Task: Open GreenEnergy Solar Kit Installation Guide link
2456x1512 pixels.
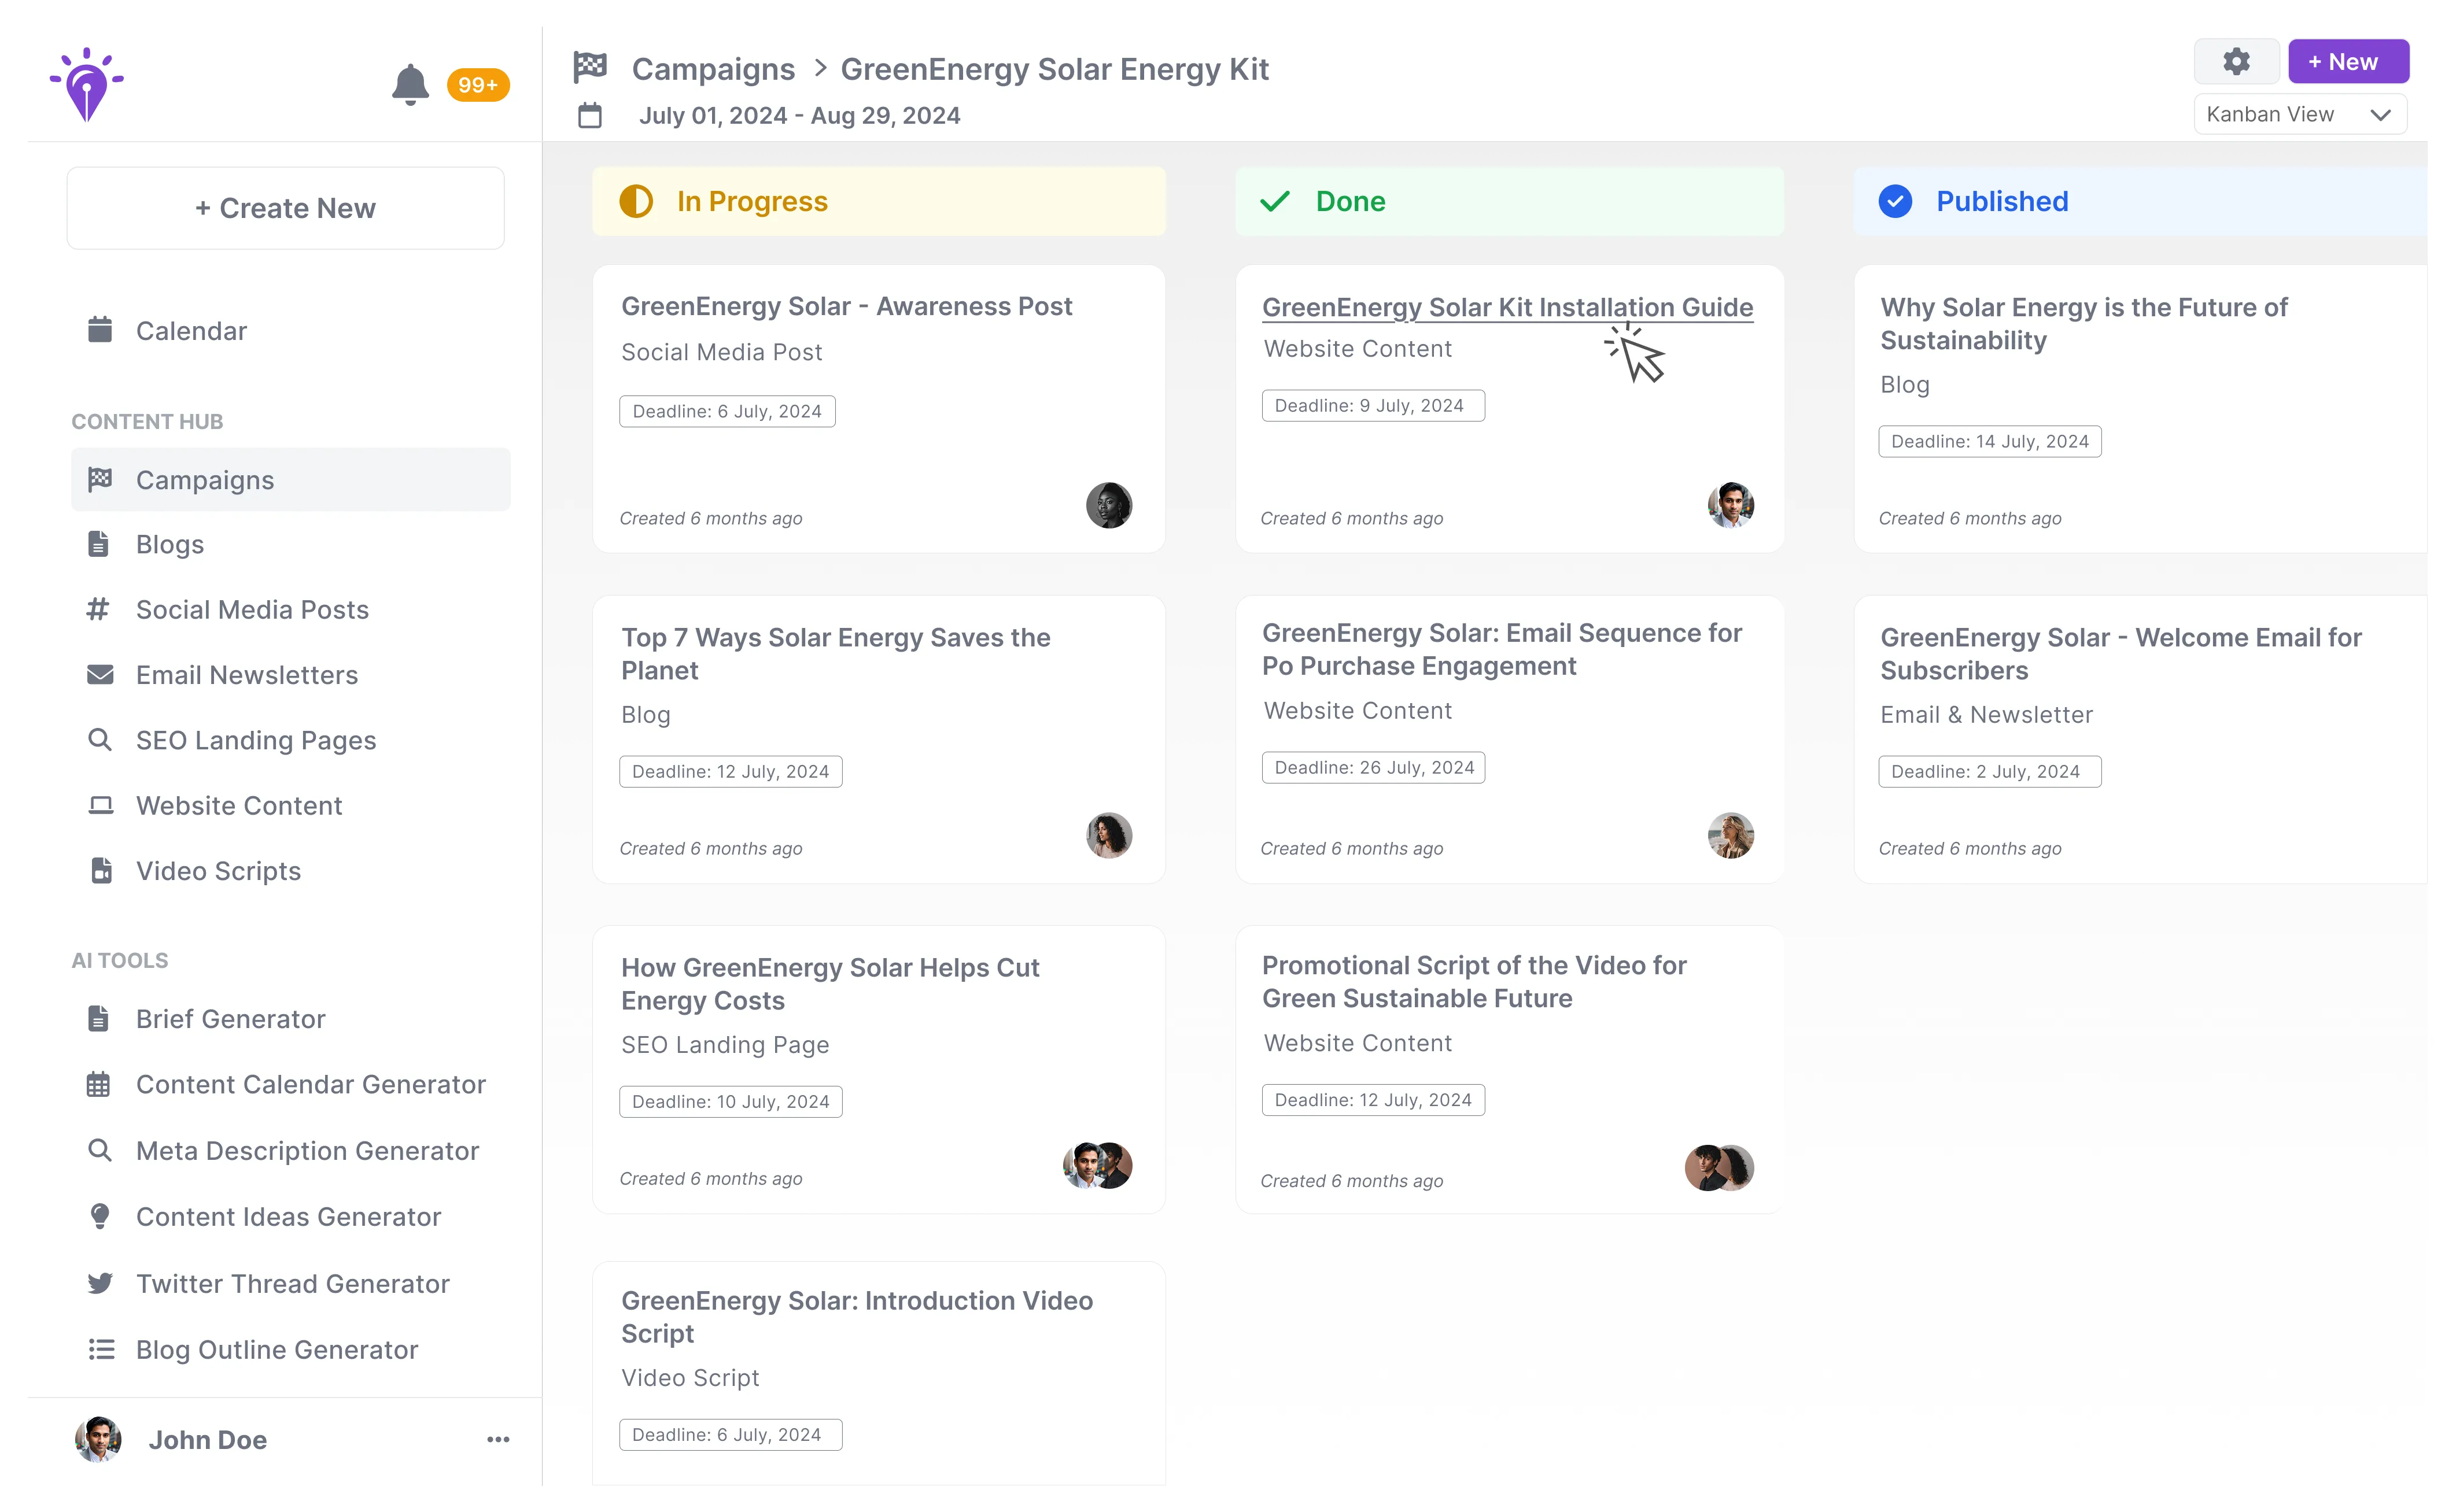Action: point(1507,307)
